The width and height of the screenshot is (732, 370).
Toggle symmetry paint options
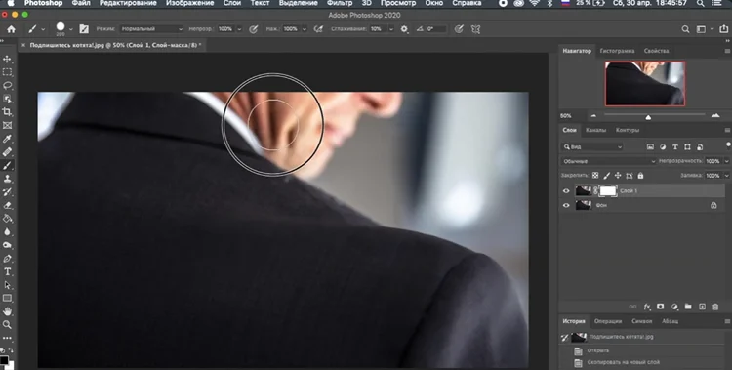(x=475, y=29)
